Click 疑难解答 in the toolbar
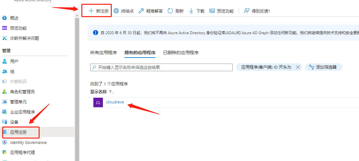 [154, 11]
